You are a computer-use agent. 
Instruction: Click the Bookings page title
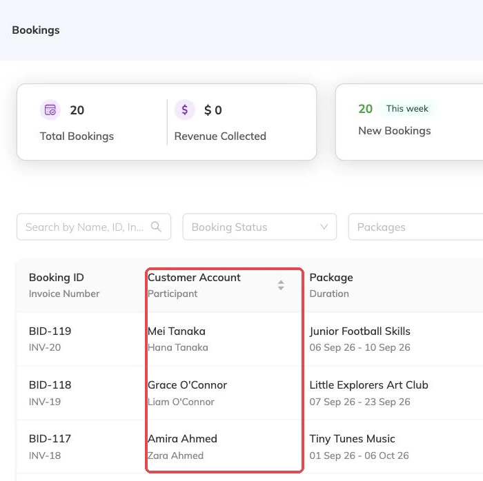tap(36, 30)
